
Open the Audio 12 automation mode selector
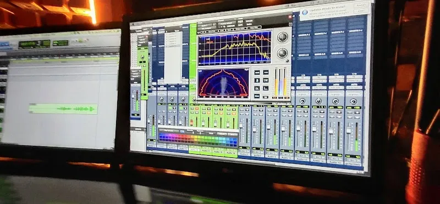(x=303, y=88)
